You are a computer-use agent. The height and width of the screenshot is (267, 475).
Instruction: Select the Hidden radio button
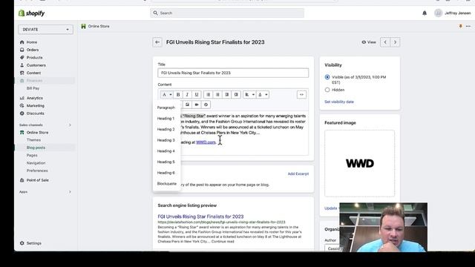[327, 90]
